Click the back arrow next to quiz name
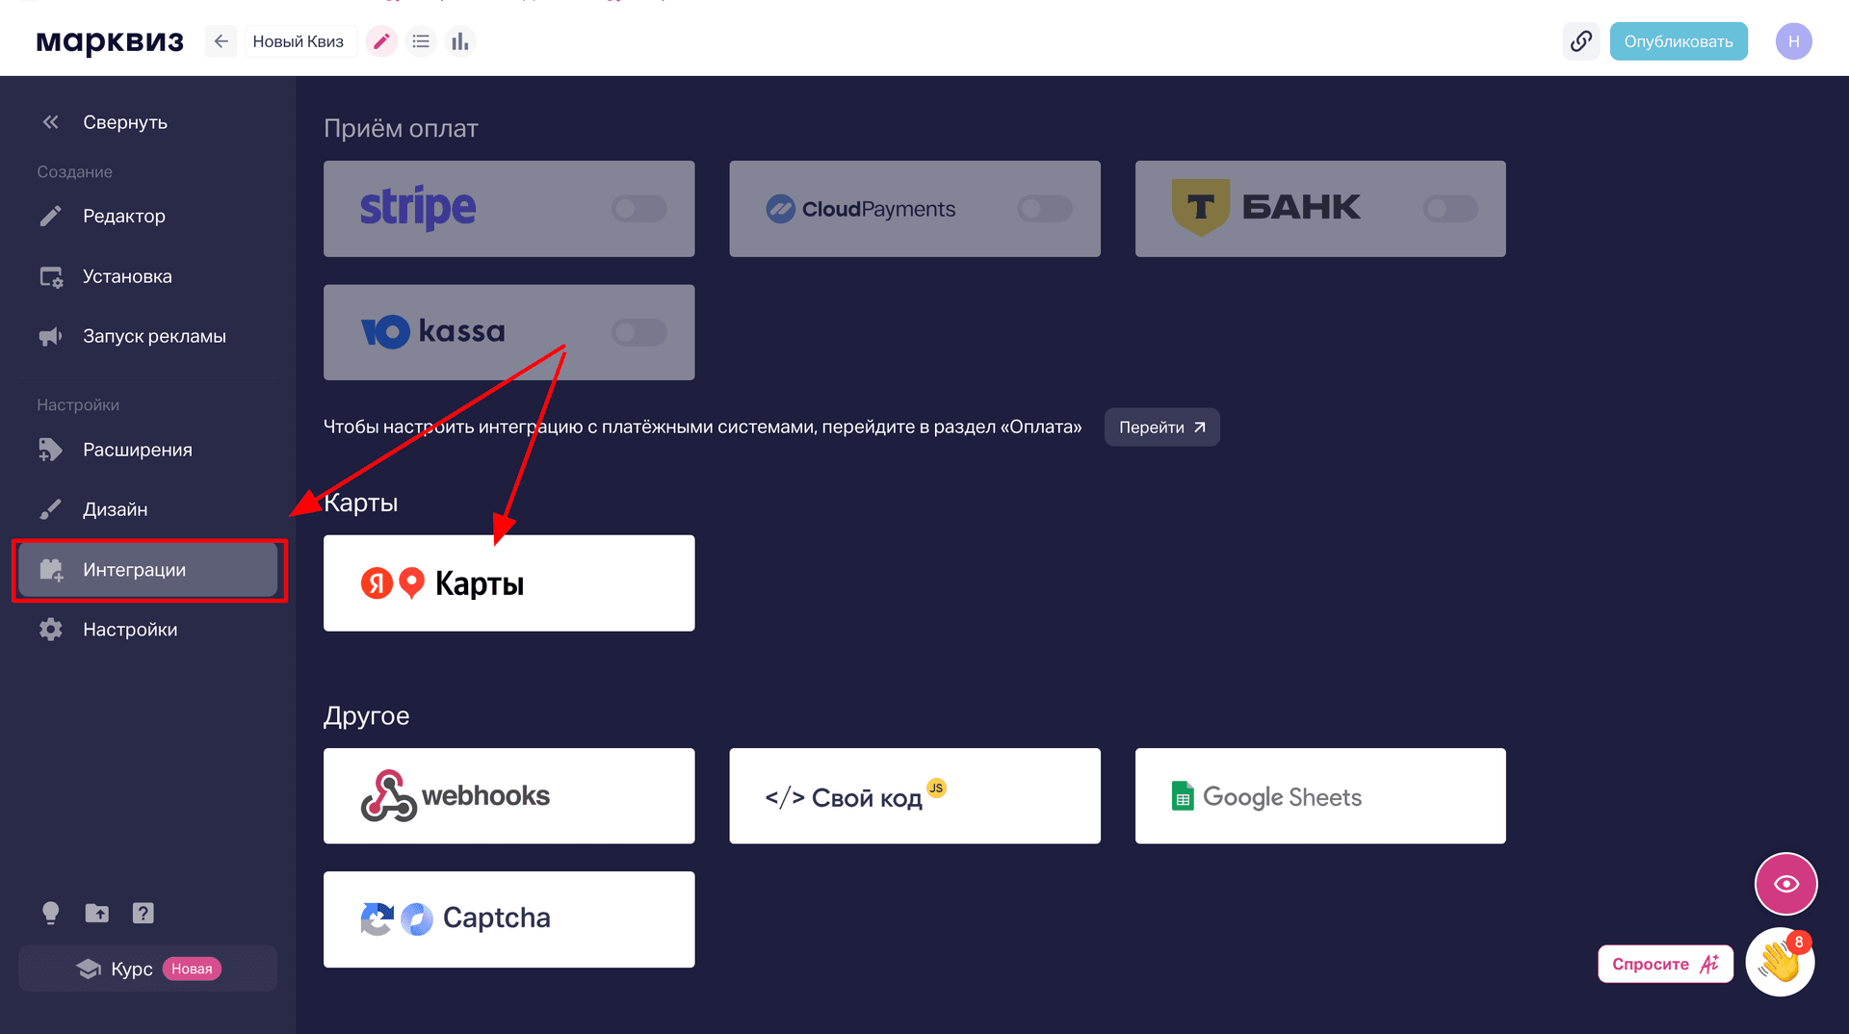Image resolution: width=1849 pixels, height=1034 pixels. click(221, 41)
